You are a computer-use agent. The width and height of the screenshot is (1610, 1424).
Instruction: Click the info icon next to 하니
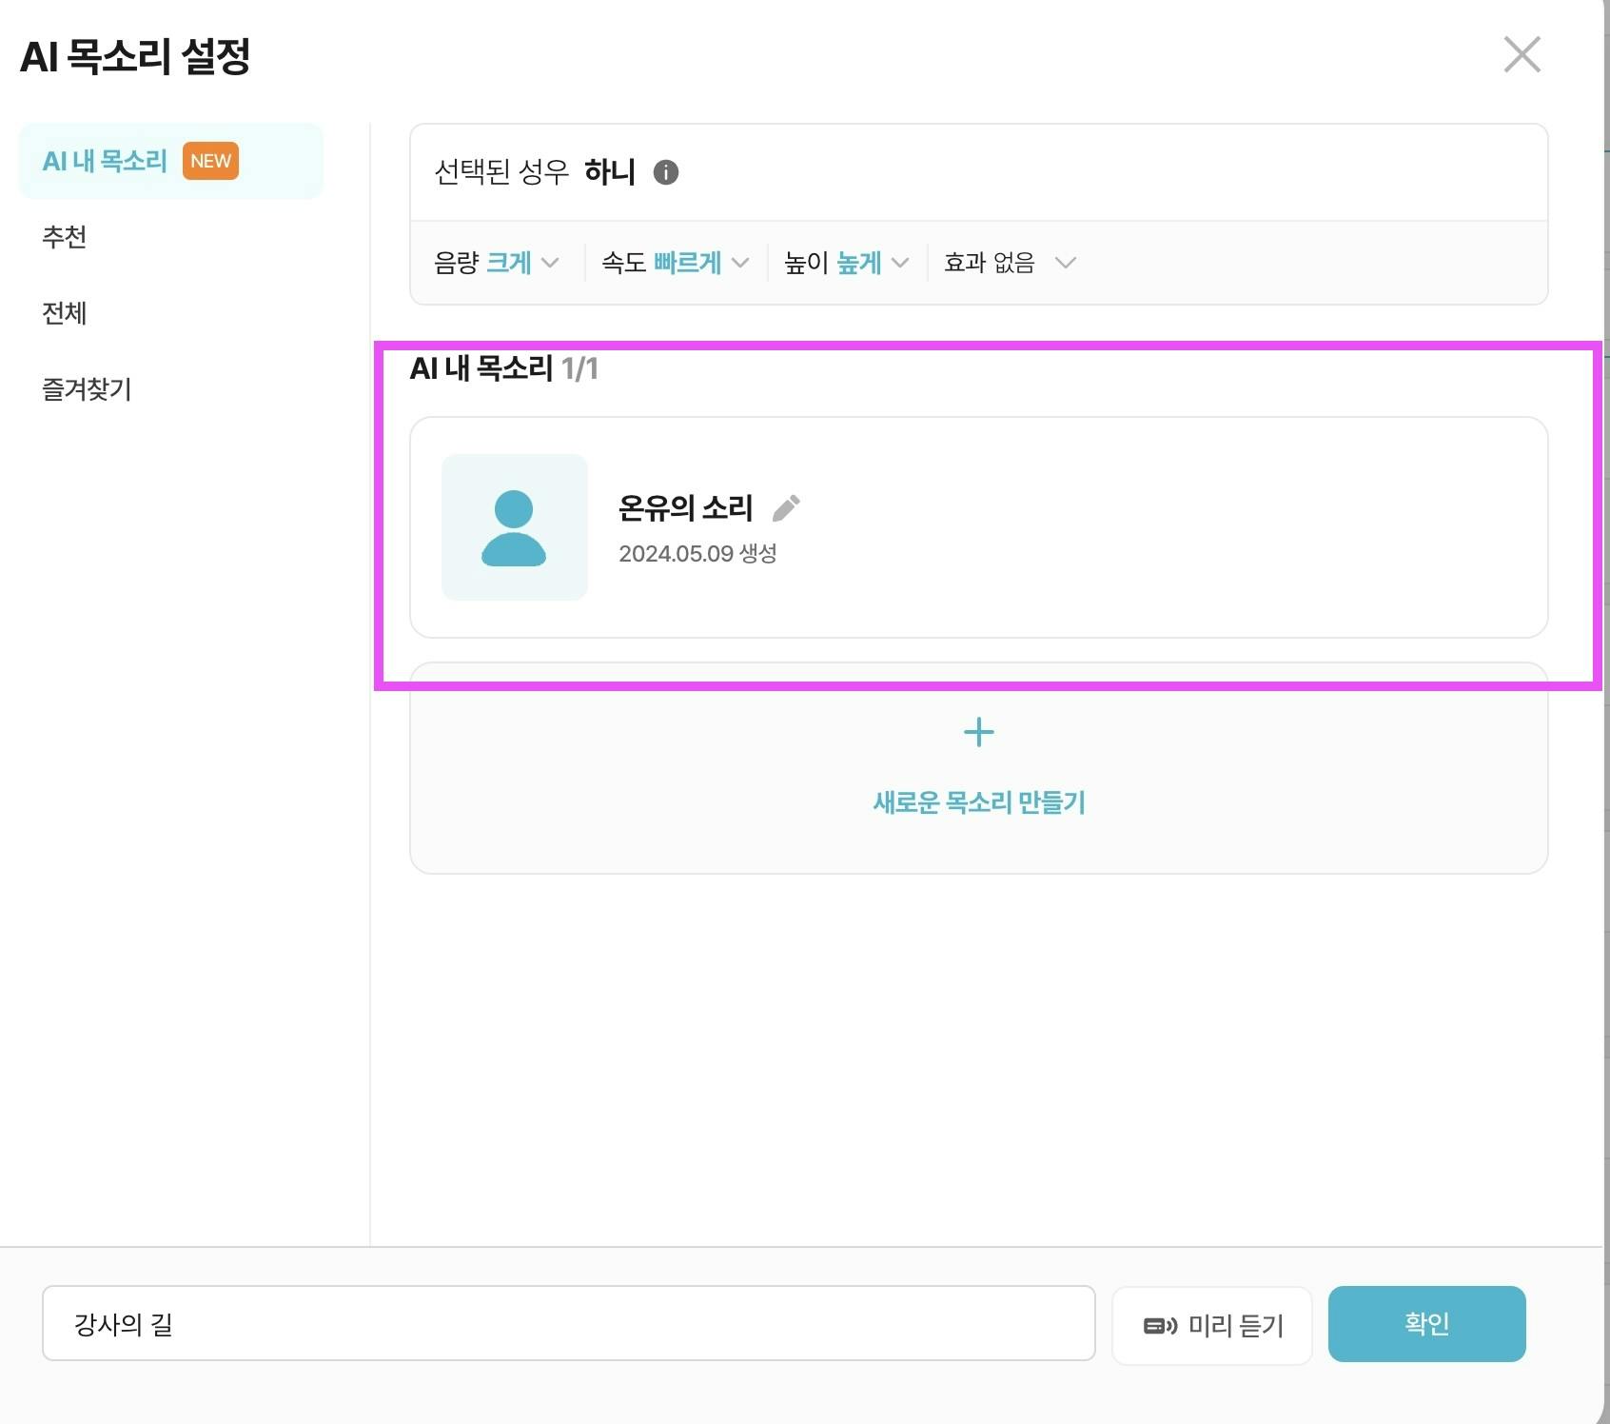666,172
